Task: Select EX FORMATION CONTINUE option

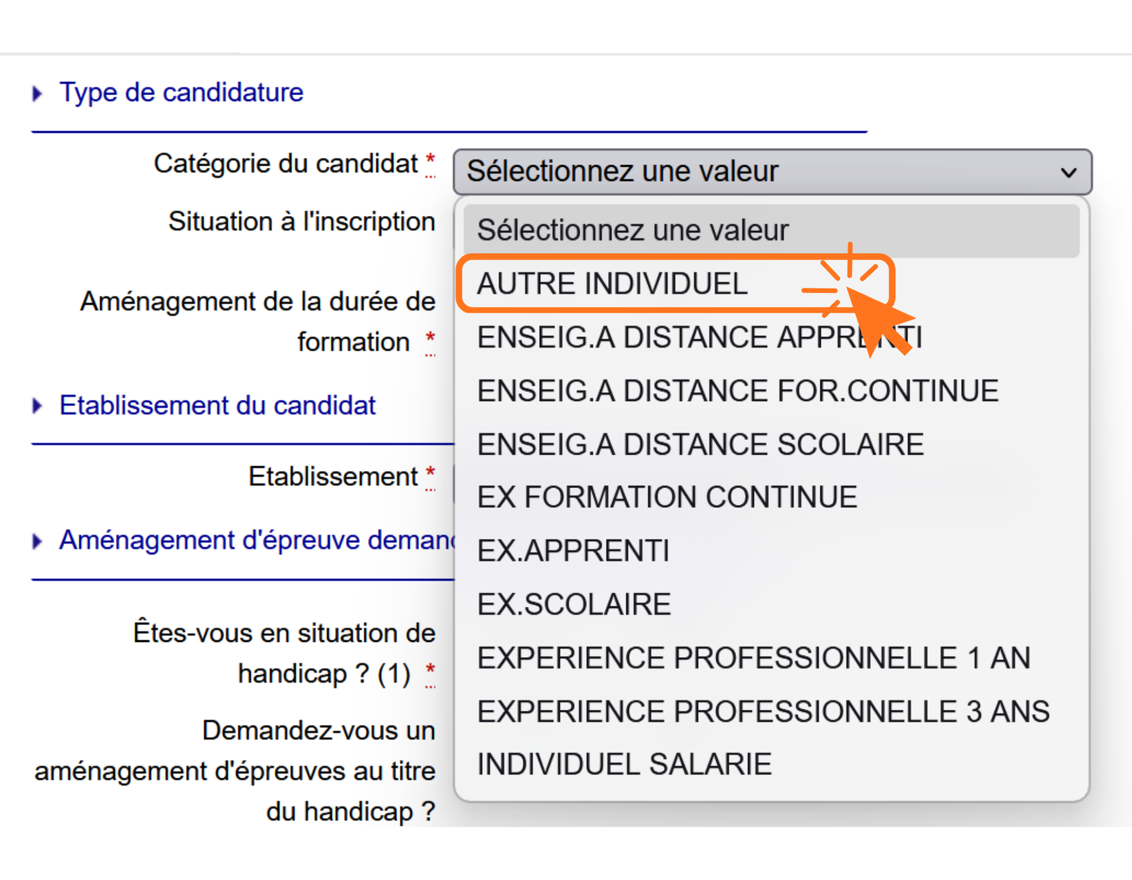Action: pos(667,497)
